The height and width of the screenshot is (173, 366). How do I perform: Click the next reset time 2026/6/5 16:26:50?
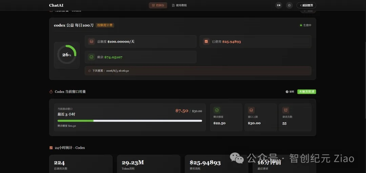[x=117, y=71]
